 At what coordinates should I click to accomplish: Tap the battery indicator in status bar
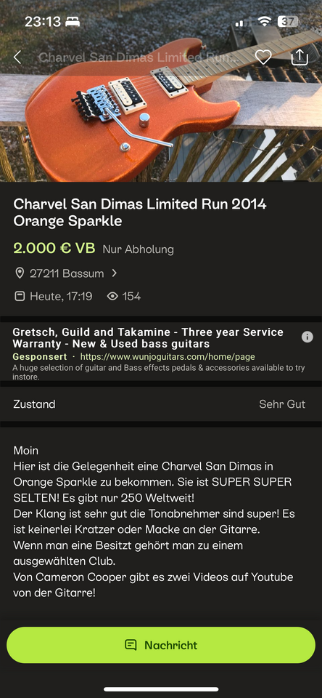click(288, 21)
